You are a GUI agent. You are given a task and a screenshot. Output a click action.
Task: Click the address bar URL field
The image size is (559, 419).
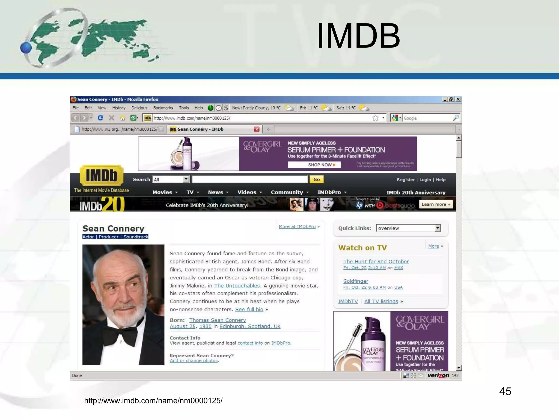click(261, 118)
